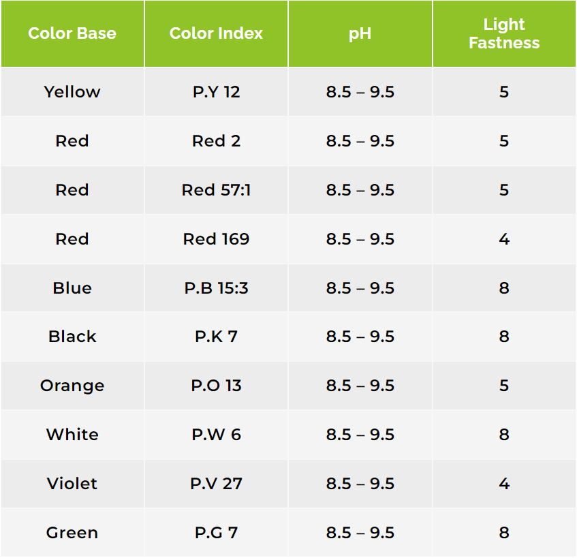The image size is (577, 558).
Task: Click the Red 2 cell
Action: 216,141
